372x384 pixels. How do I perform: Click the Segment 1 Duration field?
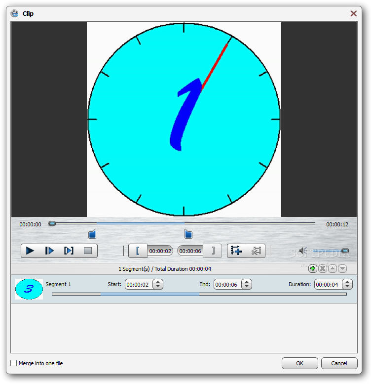tap(328, 285)
